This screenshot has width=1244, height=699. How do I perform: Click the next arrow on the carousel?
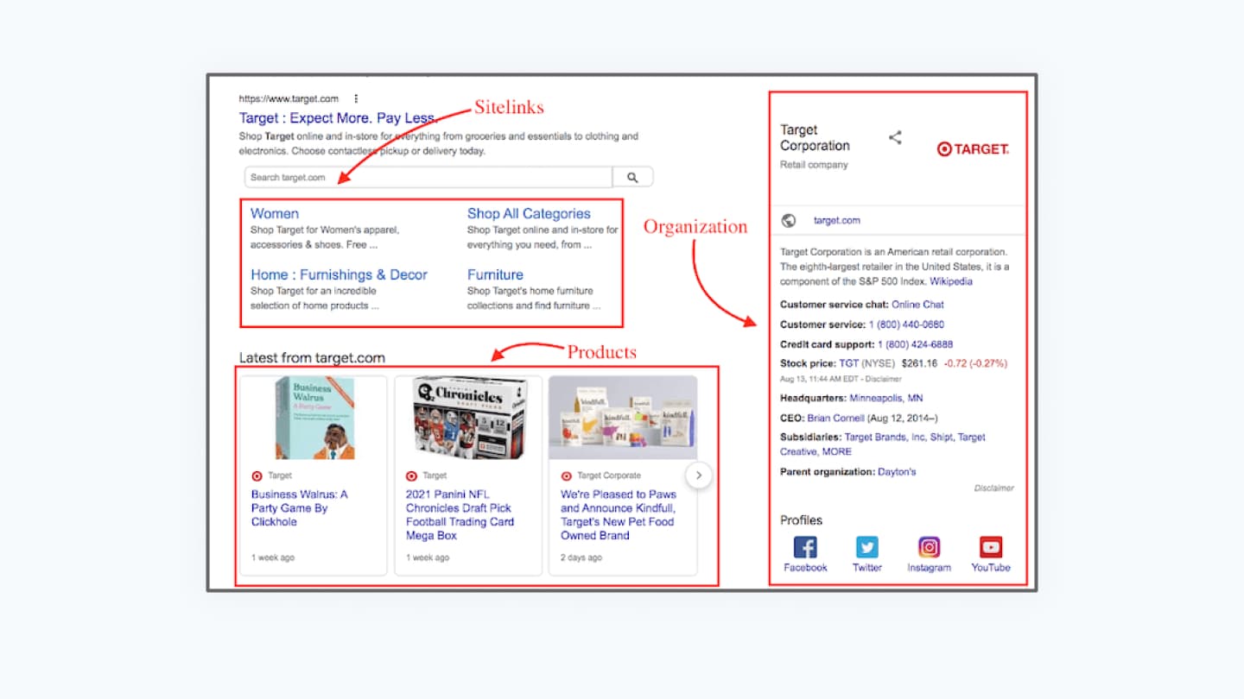click(699, 475)
